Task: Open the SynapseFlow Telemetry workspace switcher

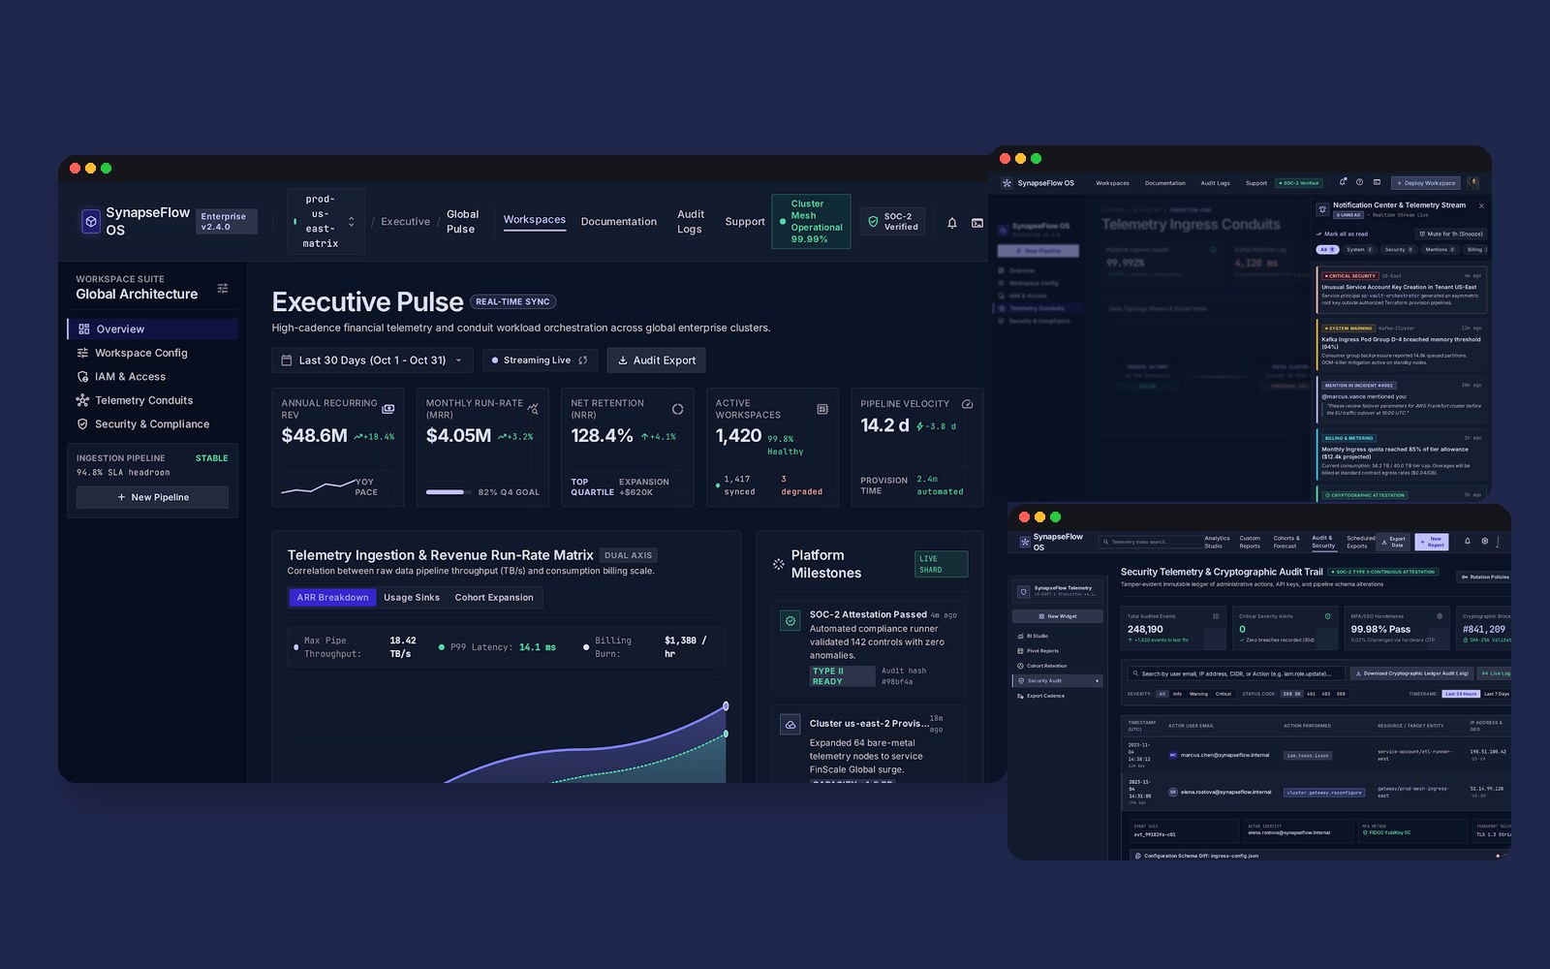Action: 1057,591
